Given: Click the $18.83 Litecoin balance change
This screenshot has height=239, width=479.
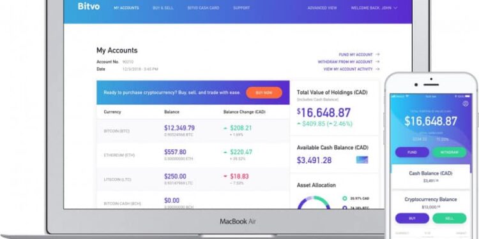Looking at the screenshot, I should coord(240,176).
